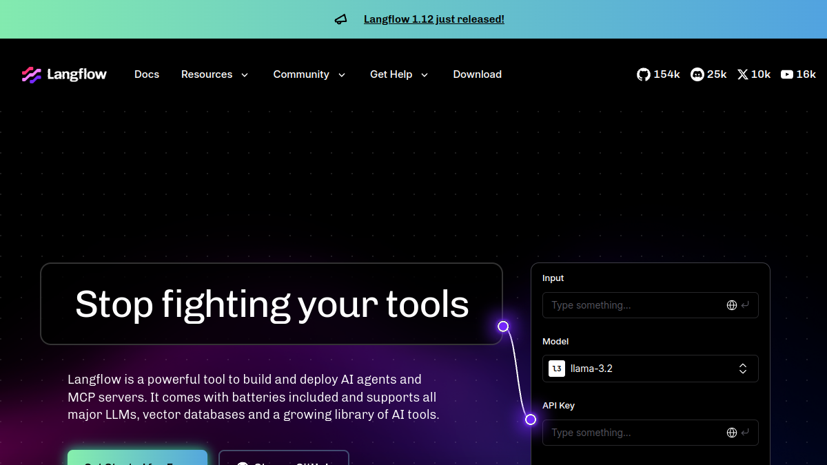The image size is (827, 465).
Task: Click the Langflow description paragraph
Action: (254, 397)
